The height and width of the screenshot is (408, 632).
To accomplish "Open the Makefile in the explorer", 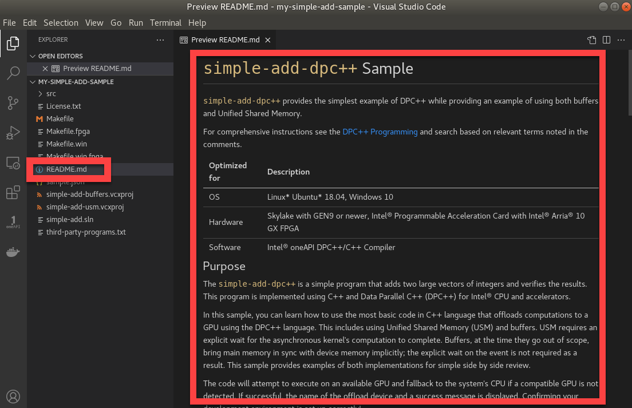I will click(x=60, y=118).
